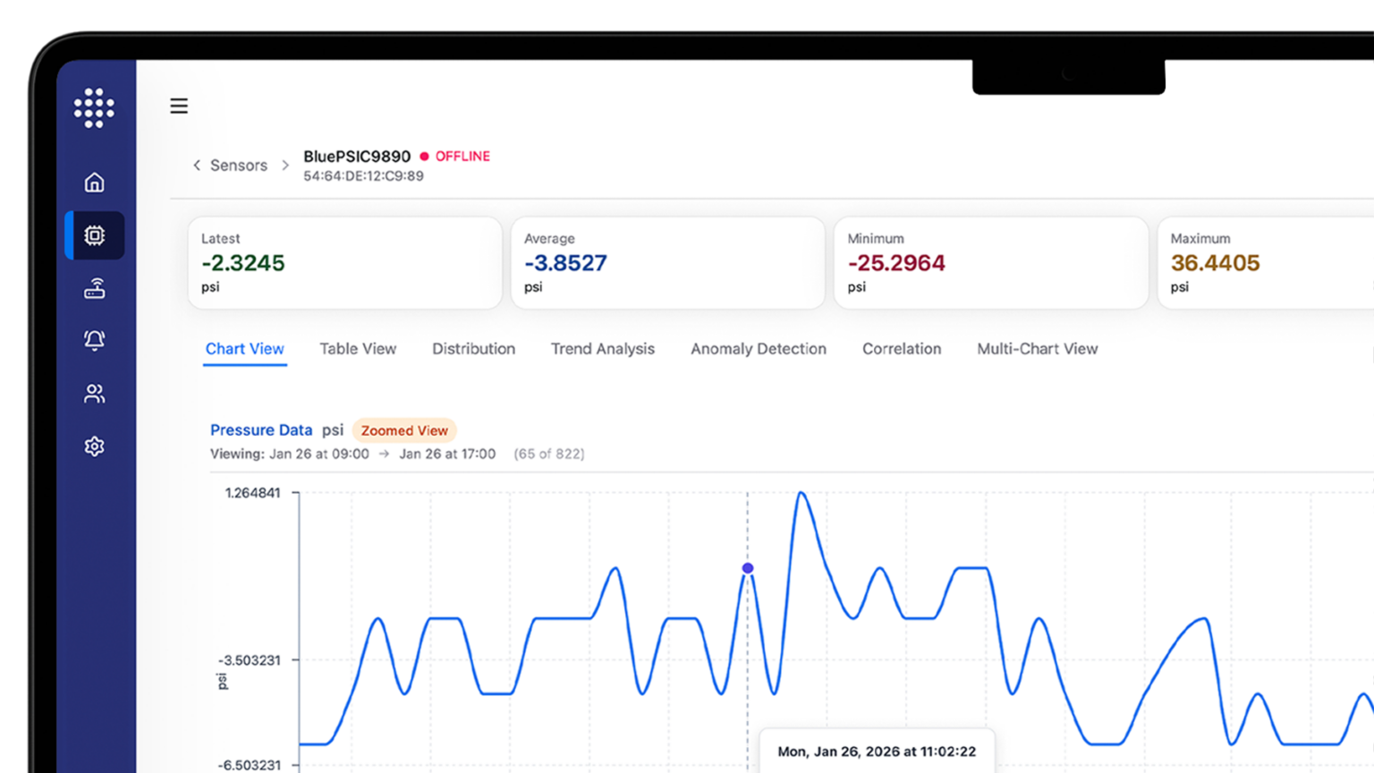
Task: Switch to the Distribution tab
Action: click(473, 349)
